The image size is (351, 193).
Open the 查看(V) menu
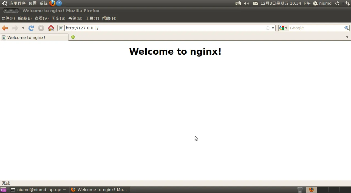(x=41, y=18)
